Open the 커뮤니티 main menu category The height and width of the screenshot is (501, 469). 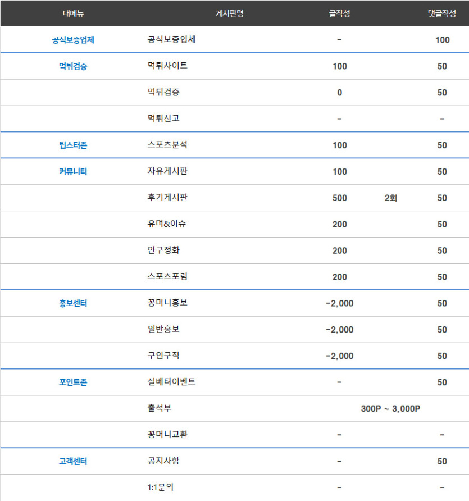click(x=73, y=172)
